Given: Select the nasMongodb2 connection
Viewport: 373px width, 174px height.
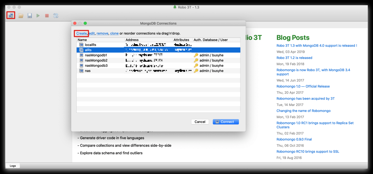Looking at the screenshot, I should pos(158,60).
